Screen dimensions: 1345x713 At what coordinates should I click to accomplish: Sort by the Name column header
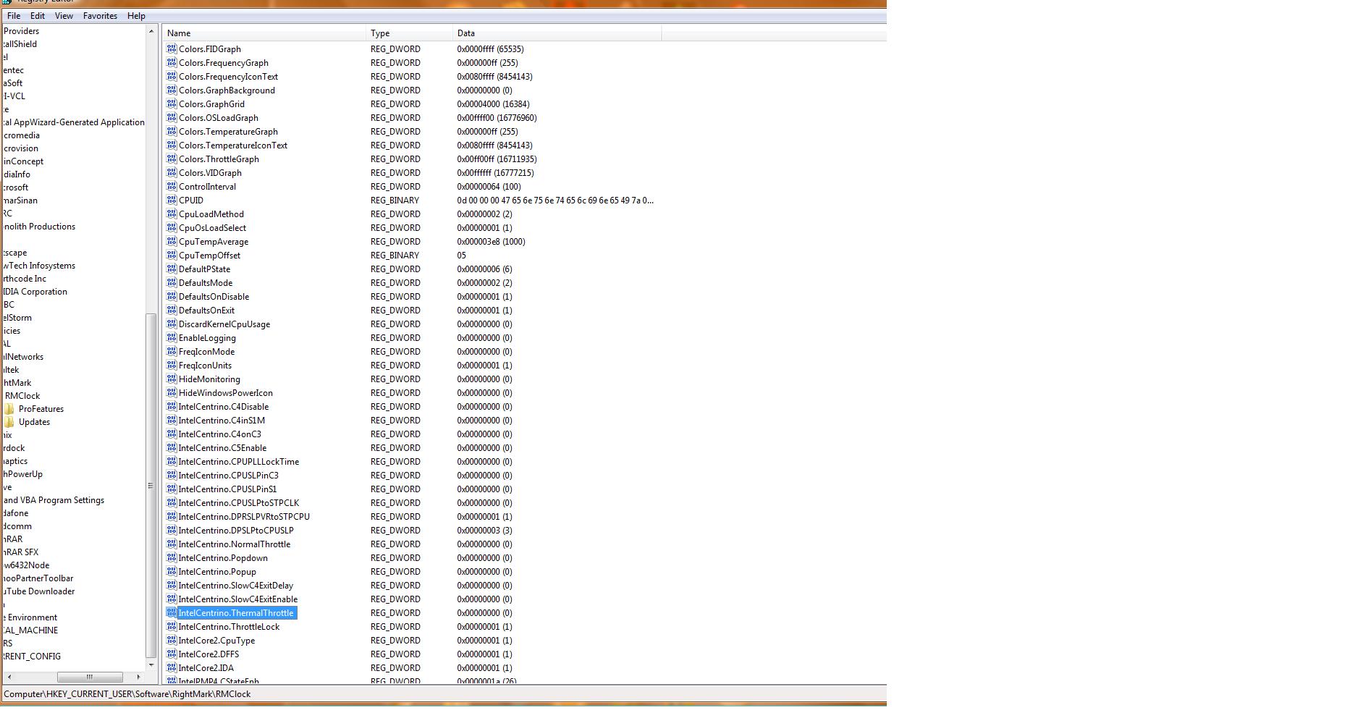(x=264, y=33)
